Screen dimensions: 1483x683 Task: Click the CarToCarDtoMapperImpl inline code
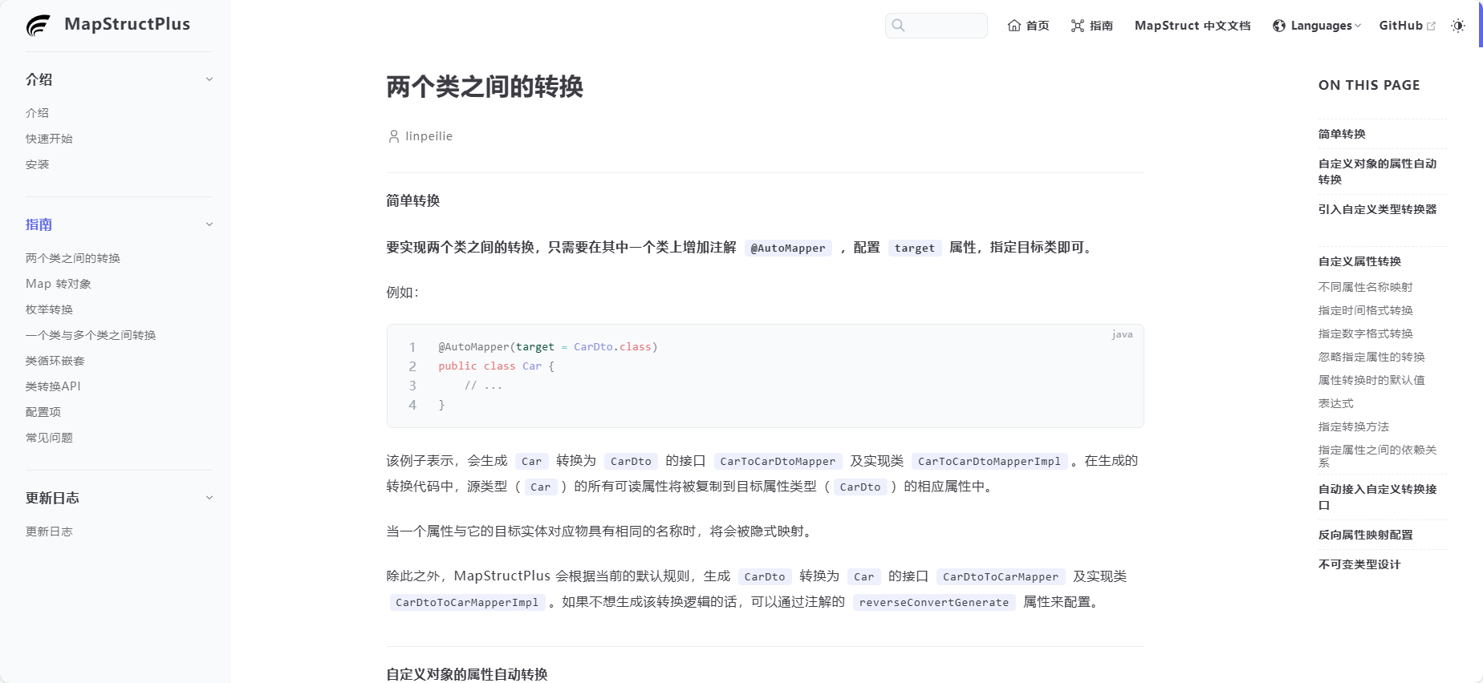point(989,462)
